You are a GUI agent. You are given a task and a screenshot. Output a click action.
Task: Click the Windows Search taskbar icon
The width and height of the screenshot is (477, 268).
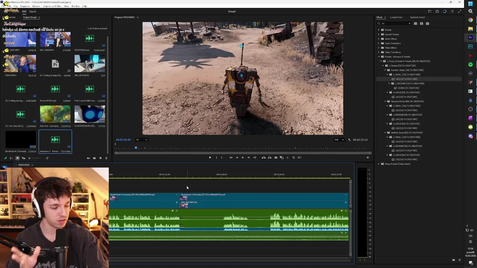(470, 11)
